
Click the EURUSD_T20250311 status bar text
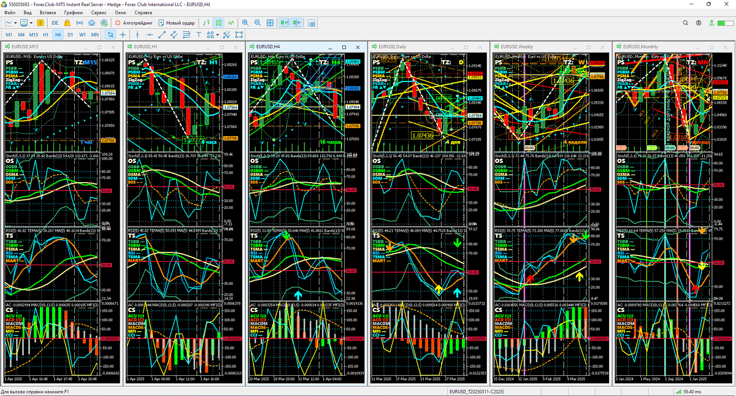tap(477, 391)
